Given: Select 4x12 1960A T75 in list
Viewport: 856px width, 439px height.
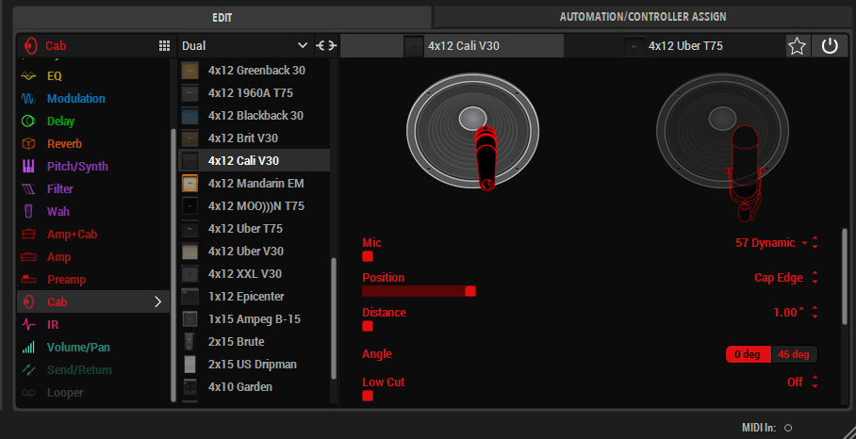Looking at the screenshot, I should tap(255, 93).
